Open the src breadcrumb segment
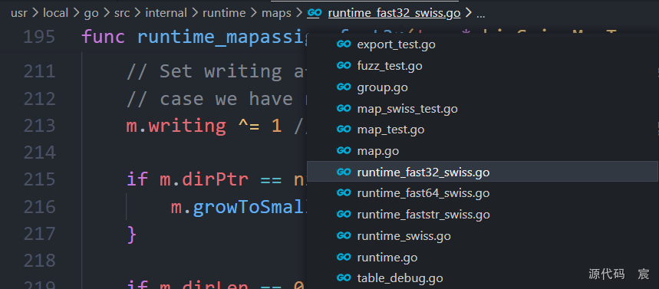The width and height of the screenshot is (659, 289). tap(122, 13)
